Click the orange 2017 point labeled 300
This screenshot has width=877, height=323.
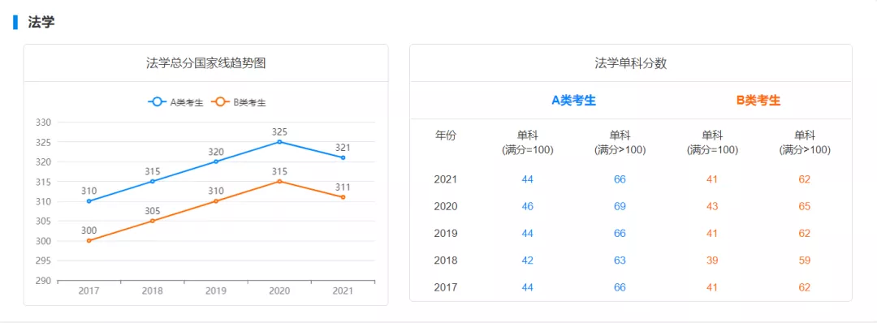(89, 240)
